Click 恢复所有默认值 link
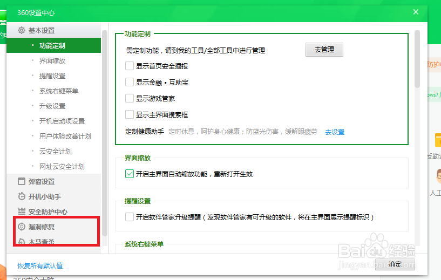The width and height of the screenshot is (441, 280). [x=40, y=265]
